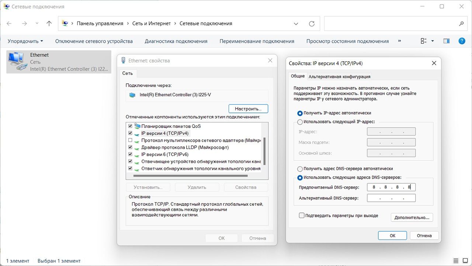Viewport: 472px width, 266px height.
Task: Expand the toolbar overflow chevron
Action: tap(399, 41)
